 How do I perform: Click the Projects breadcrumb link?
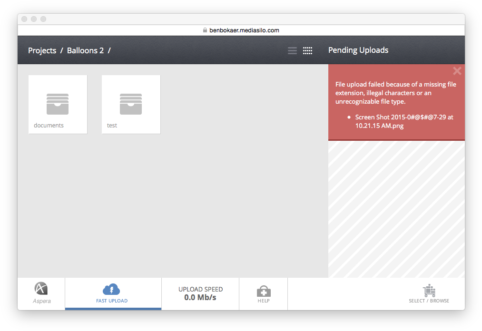pyautogui.click(x=42, y=50)
